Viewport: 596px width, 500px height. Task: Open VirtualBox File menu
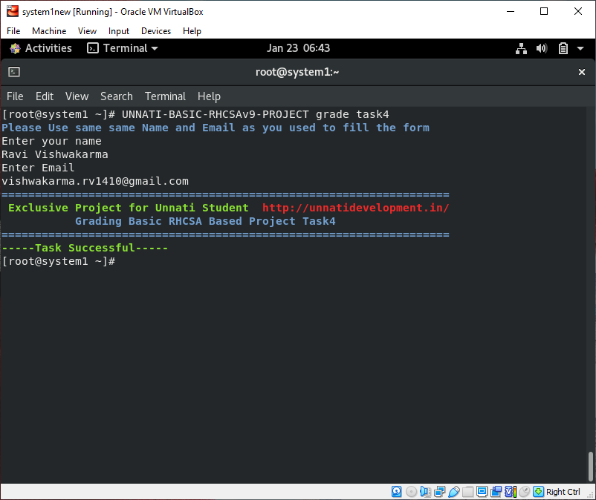click(13, 31)
